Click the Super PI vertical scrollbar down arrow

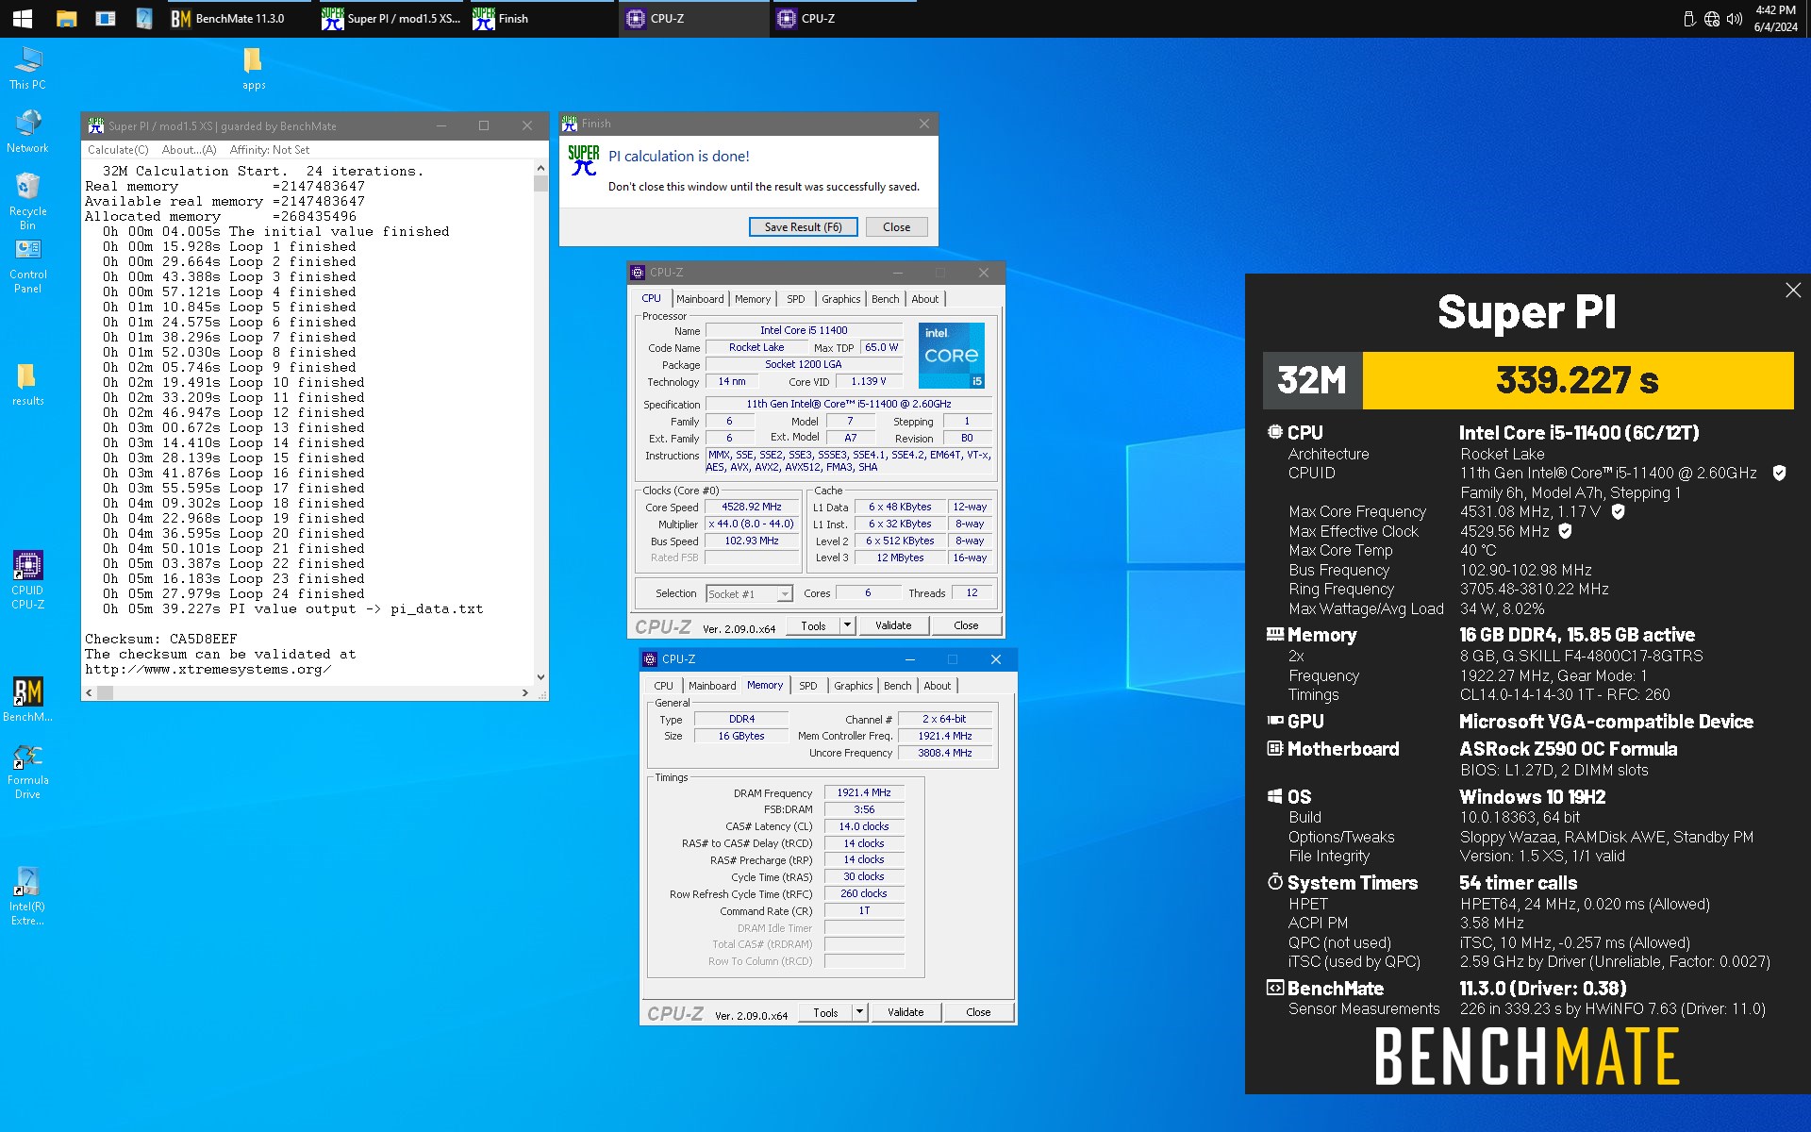pyautogui.click(x=540, y=676)
